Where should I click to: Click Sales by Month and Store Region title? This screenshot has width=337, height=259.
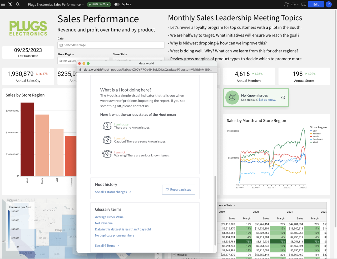256,121
